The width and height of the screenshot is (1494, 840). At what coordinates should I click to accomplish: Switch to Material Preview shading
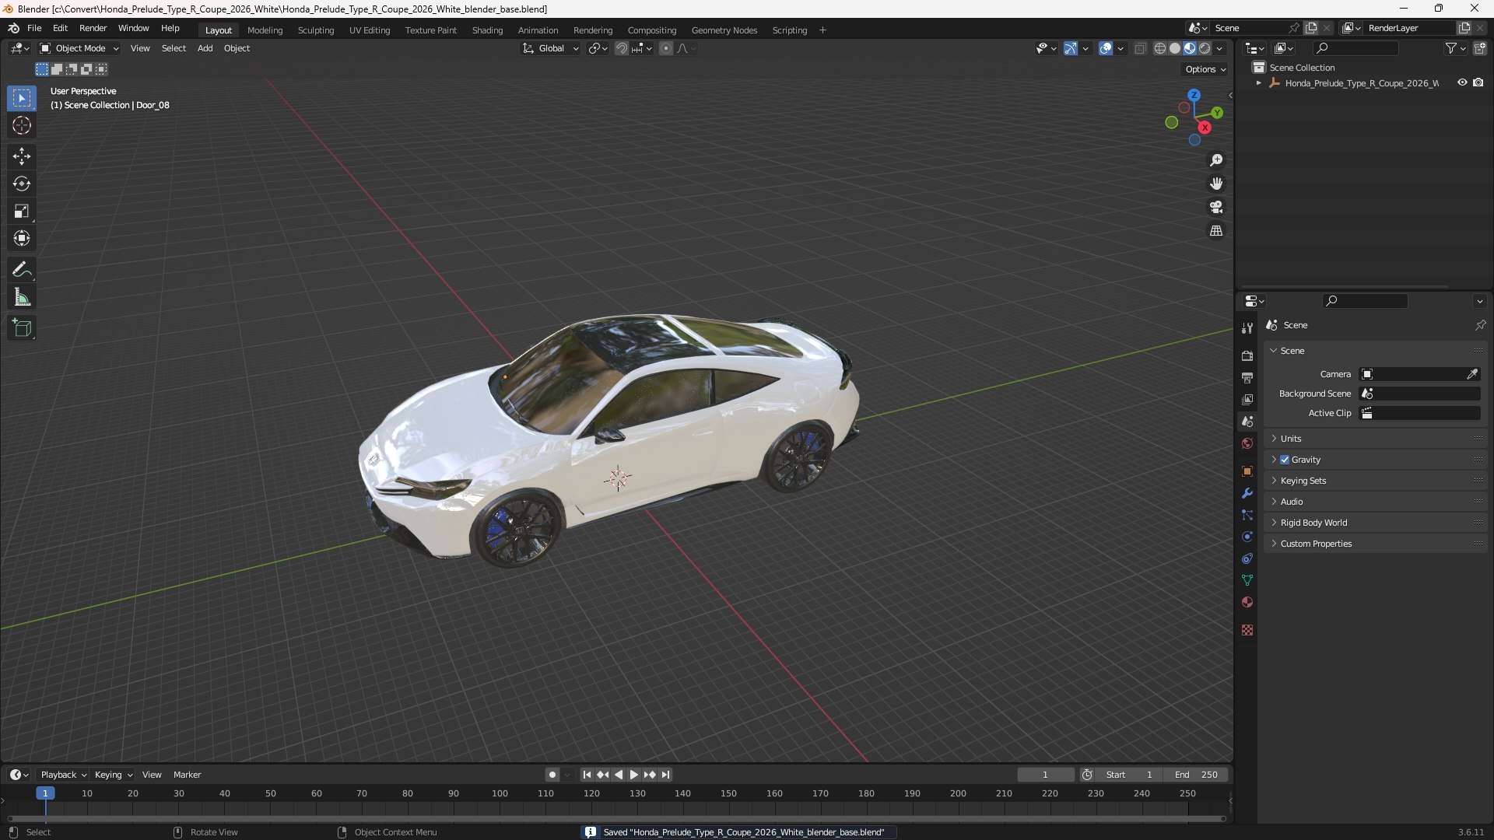point(1190,48)
